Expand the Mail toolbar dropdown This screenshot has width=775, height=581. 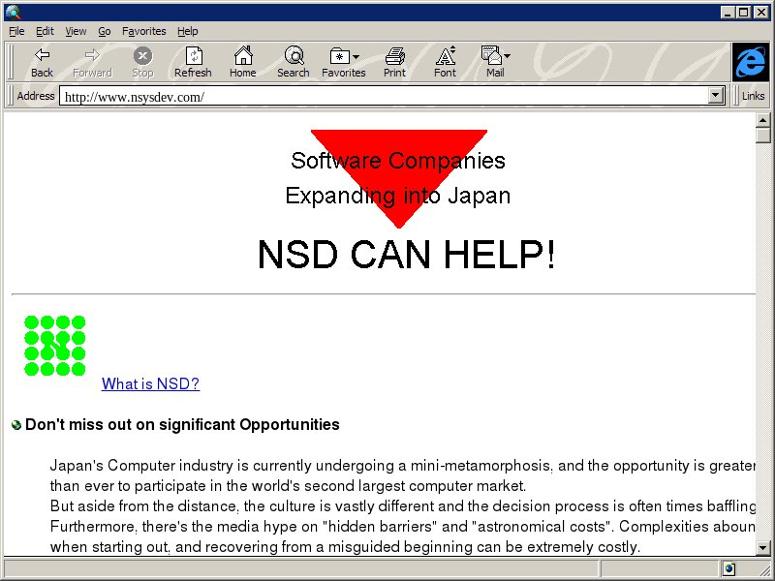click(507, 57)
